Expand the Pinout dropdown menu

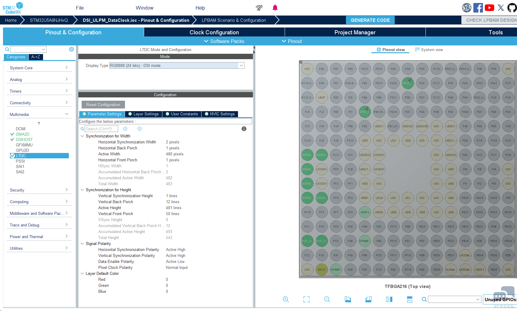(292, 41)
